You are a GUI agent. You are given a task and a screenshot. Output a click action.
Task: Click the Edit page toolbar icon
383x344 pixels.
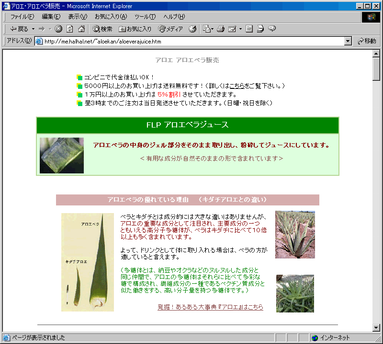coord(232,29)
